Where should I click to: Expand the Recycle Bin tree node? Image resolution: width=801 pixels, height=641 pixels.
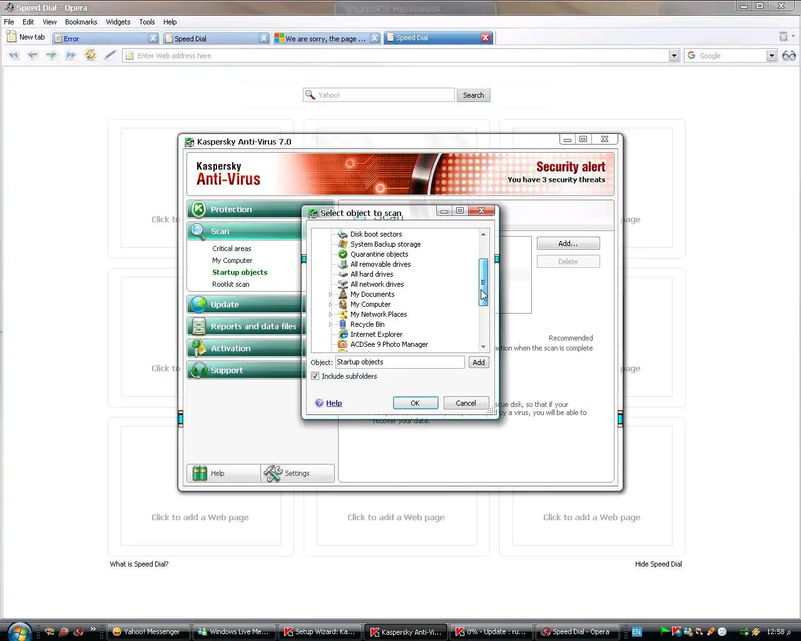coord(330,324)
